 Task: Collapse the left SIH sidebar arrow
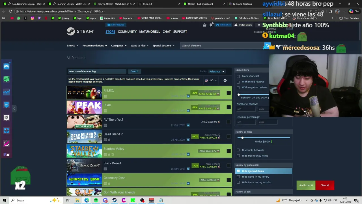point(14,109)
